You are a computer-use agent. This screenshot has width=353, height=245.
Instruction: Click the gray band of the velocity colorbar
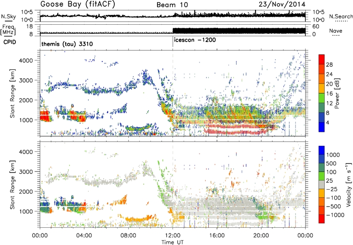(322, 185)
